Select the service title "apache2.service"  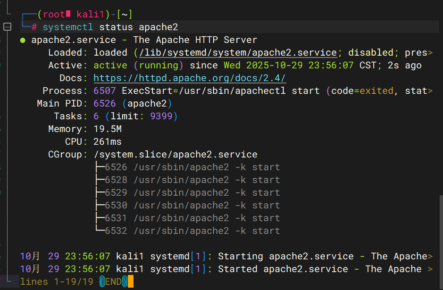point(74,40)
